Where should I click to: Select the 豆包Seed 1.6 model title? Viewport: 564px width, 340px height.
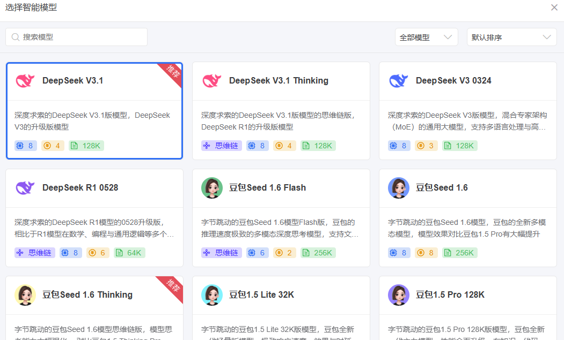coord(442,187)
